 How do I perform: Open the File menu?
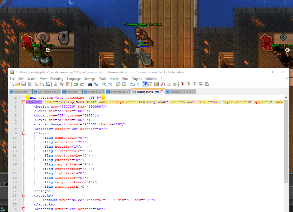tap(12, 79)
